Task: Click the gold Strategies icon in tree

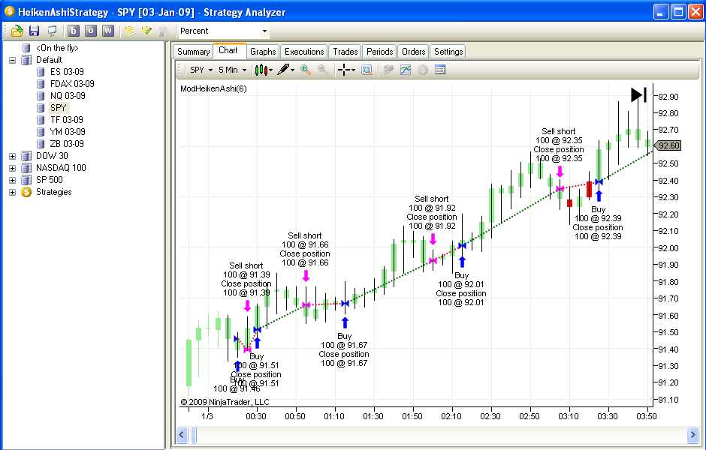Action: point(26,192)
